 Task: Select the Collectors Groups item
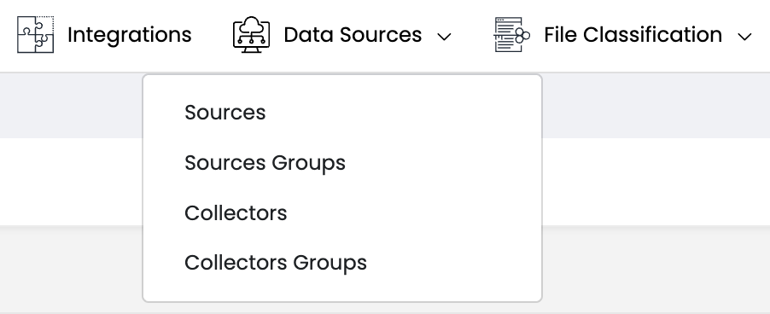pyautogui.click(x=276, y=263)
